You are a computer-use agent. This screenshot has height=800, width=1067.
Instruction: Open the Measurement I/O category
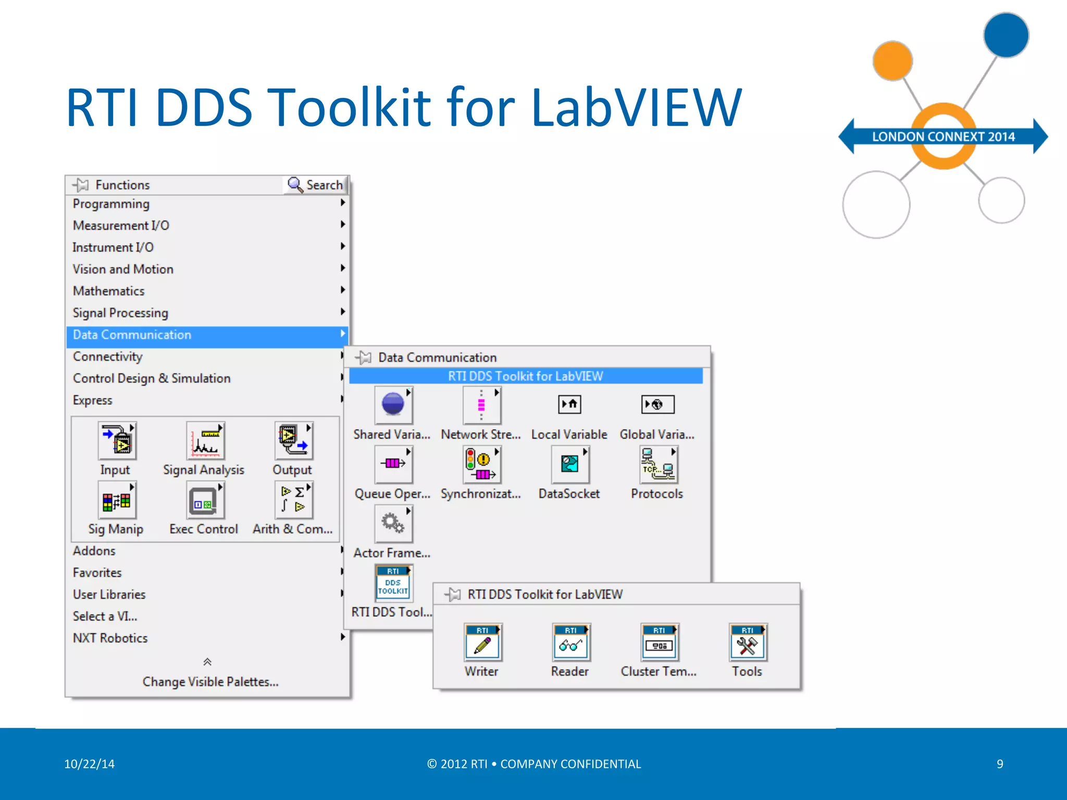pos(207,226)
